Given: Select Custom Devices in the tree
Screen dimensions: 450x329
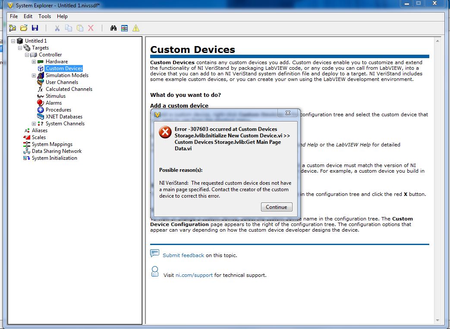Looking at the screenshot, I should coord(64,68).
